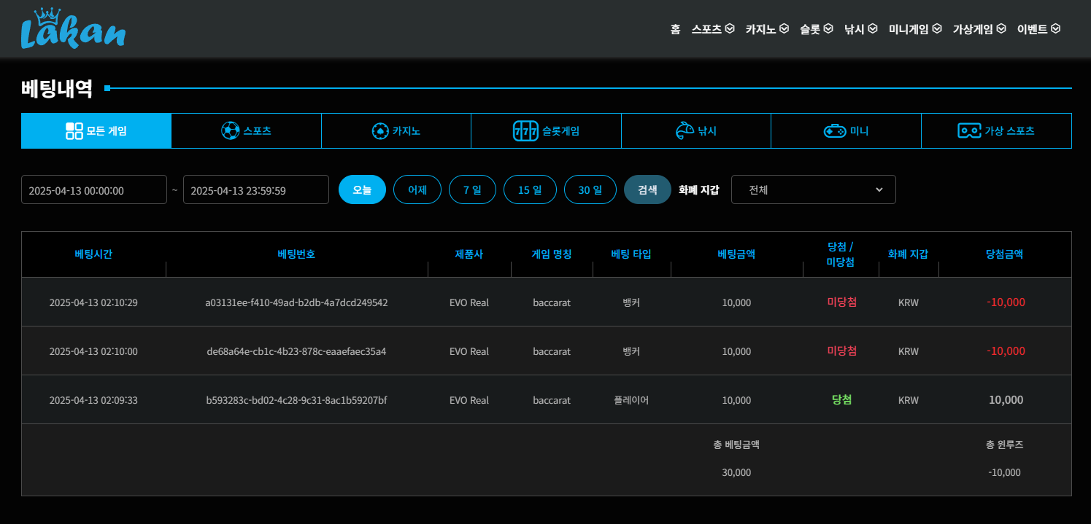Image resolution: width=1091 pixels, height=524 pixels.
Task: Select the grid 모든 게임 icon
Action: [74, 131]
